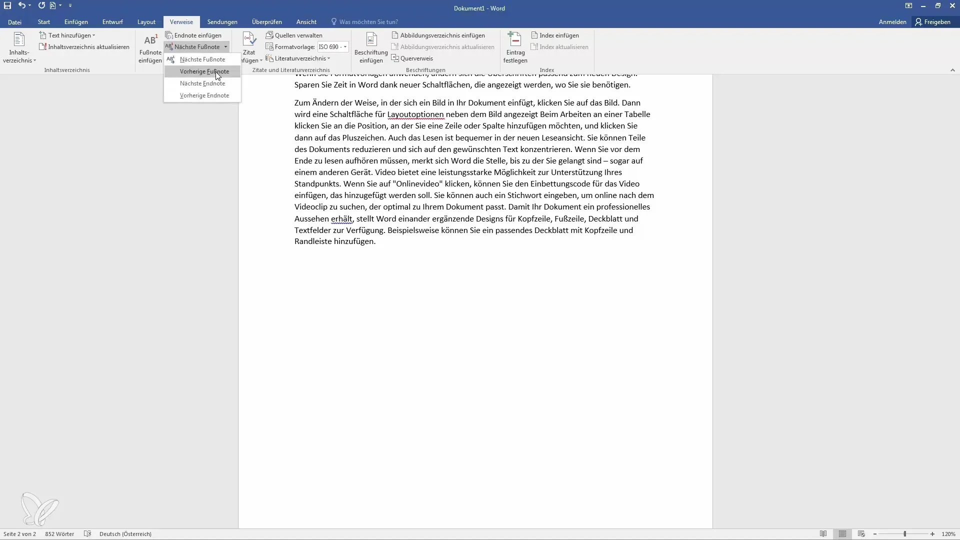Expand Inhaltsverzeichnis dropdown arrow
960x540 pixels.
(x=34, y=60)
